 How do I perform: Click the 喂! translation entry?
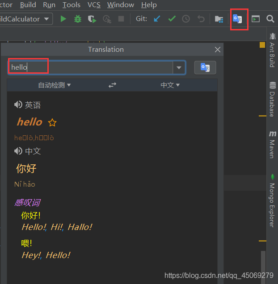tap(26, 243)
